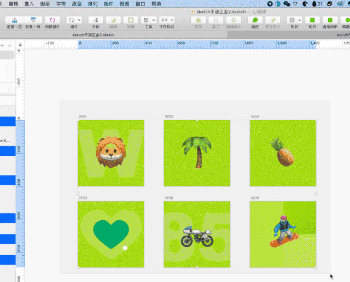Click the symbol insert icon with circular arrows
Screen dimensions: 350x282
pos(72,20)
